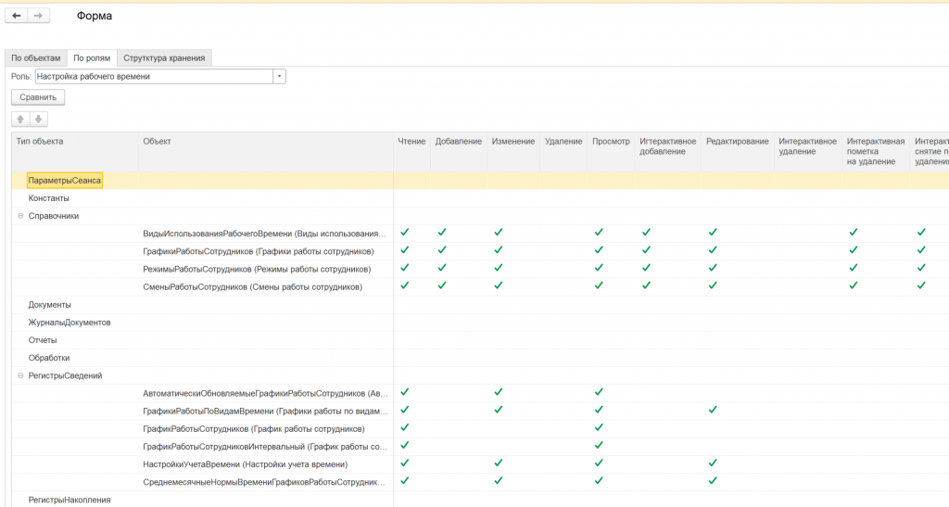Click the Удаление column header
The image size is (949, 507).
point(563,152)
